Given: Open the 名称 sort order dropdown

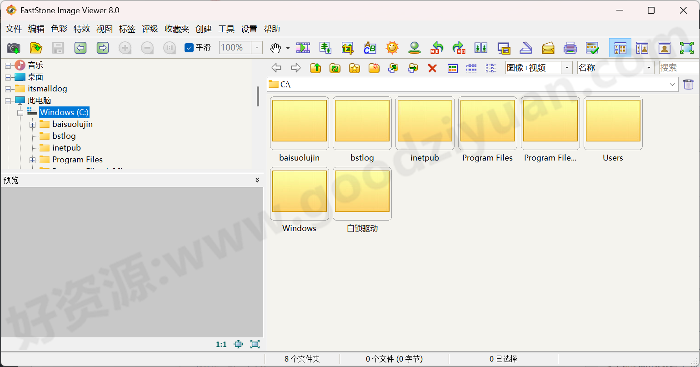Looking at the screenshot, I should coord(648,67).
